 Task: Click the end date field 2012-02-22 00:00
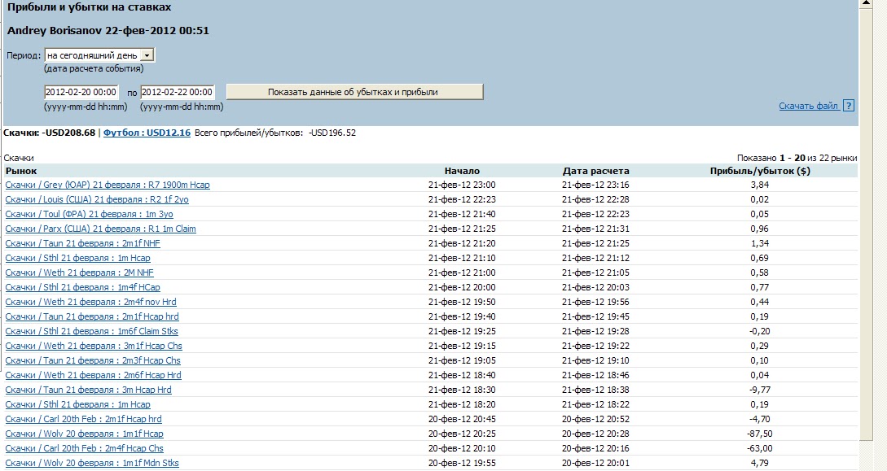177,92
